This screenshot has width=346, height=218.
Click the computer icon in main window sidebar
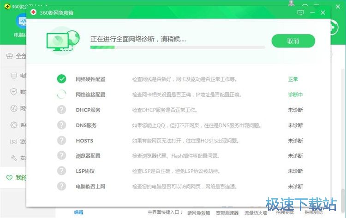pyautogui.click(x=14, y=76)
